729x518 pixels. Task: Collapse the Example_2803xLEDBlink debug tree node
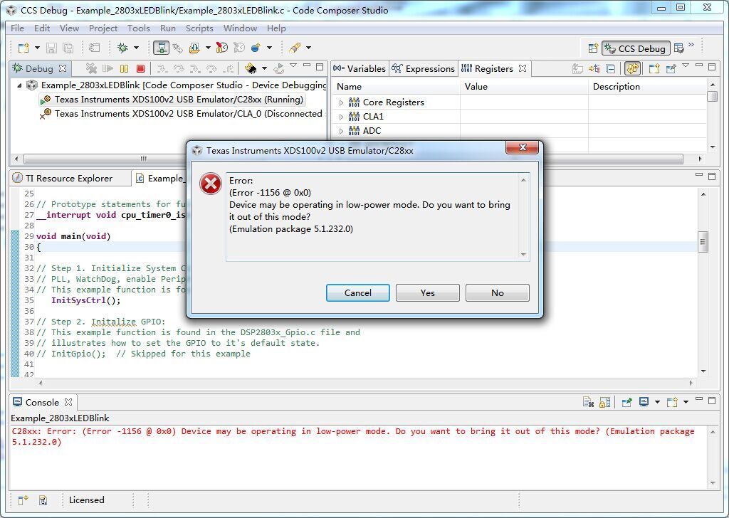click(x=19, y=85)
